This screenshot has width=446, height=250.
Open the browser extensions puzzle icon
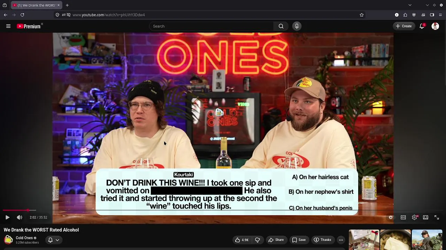pos(405,15)
